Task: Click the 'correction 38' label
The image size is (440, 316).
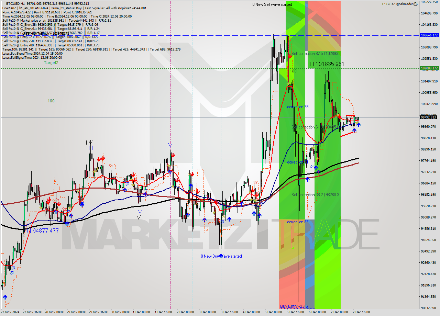Action: click(x=298, y=107)
